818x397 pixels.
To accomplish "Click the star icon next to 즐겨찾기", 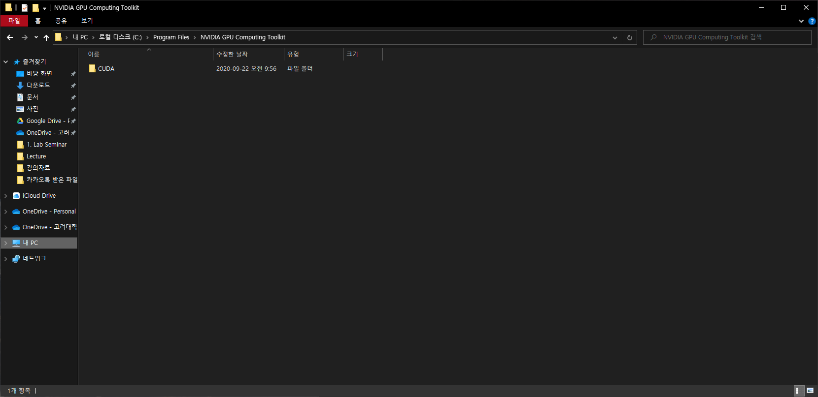I will click(x=17, y=62).
